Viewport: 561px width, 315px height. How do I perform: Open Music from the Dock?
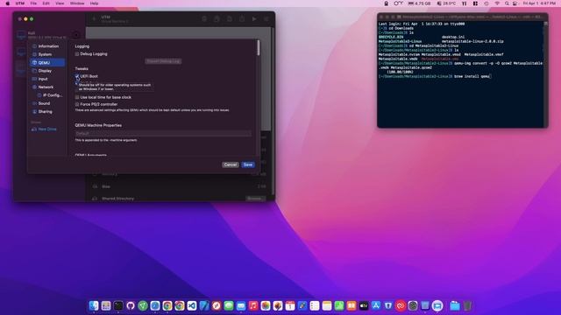[253, 305]
